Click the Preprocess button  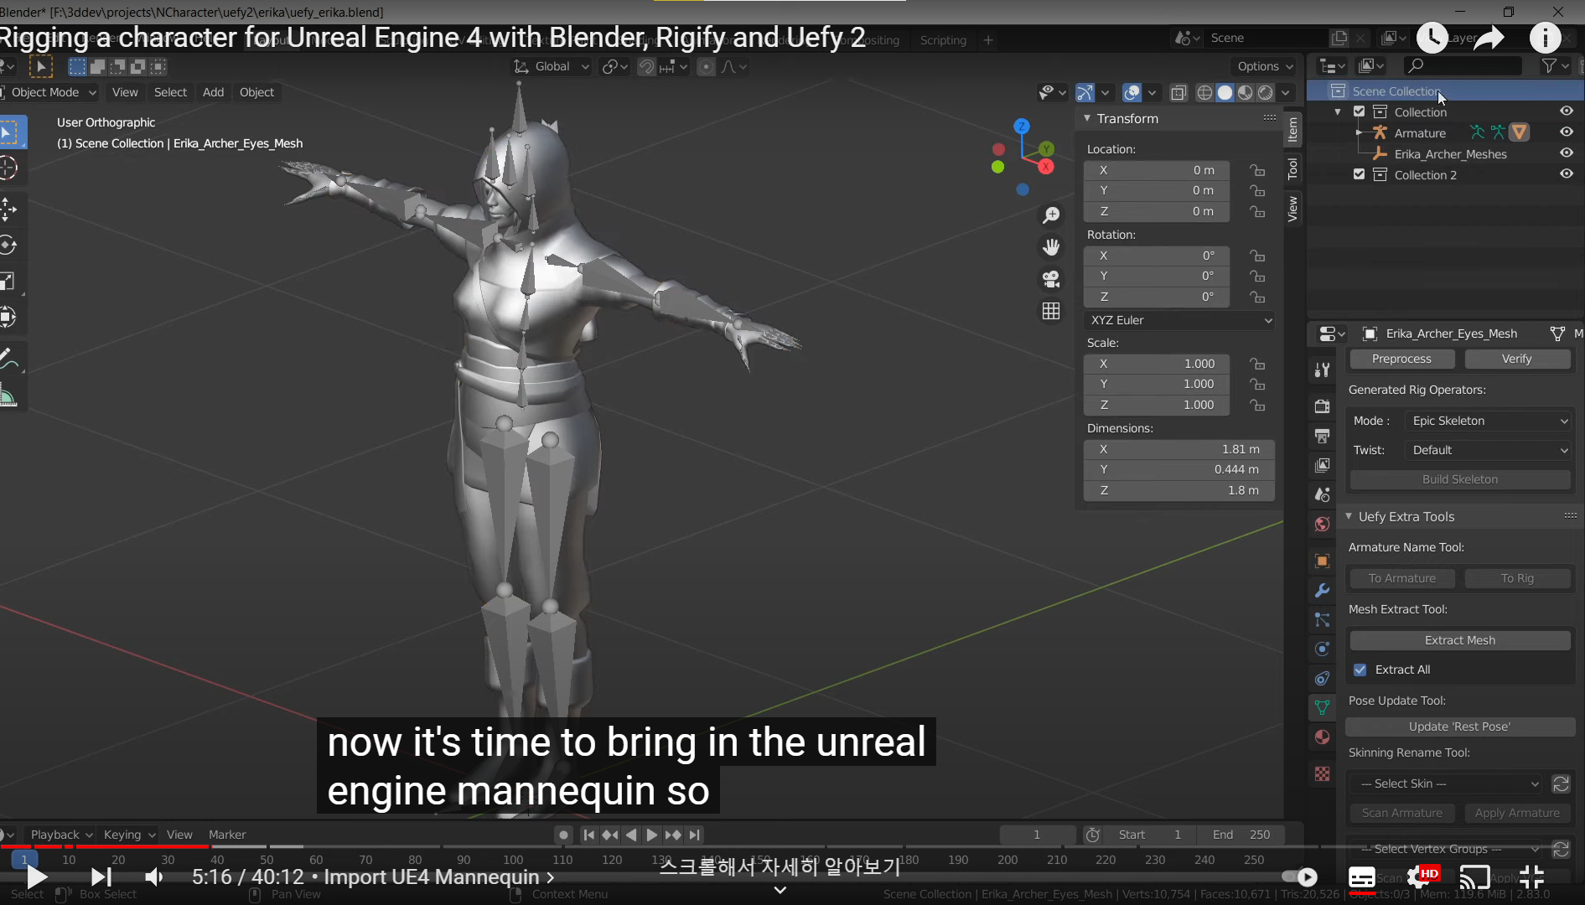coord(1401,359)
